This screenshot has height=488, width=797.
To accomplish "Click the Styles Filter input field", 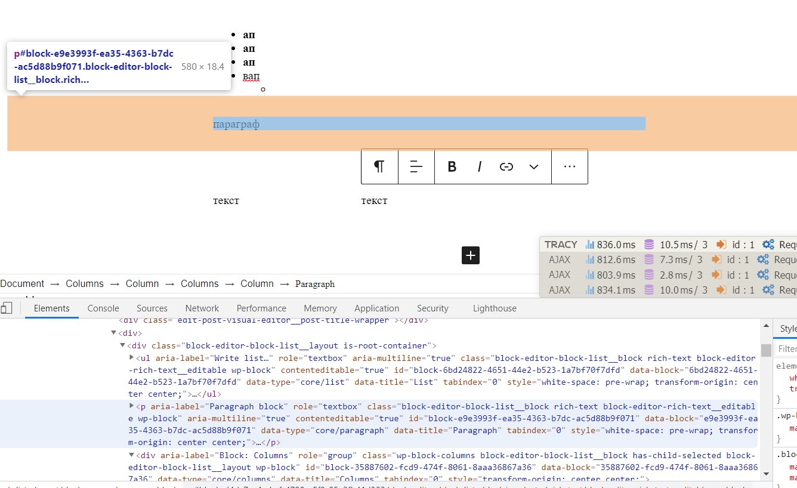I will (787, 349).
